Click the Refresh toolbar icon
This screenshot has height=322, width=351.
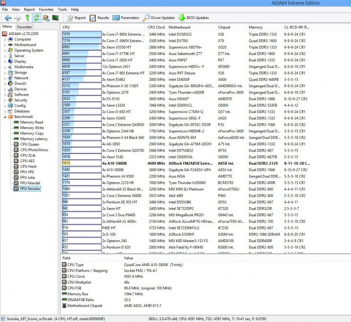(x=37, y=18)
